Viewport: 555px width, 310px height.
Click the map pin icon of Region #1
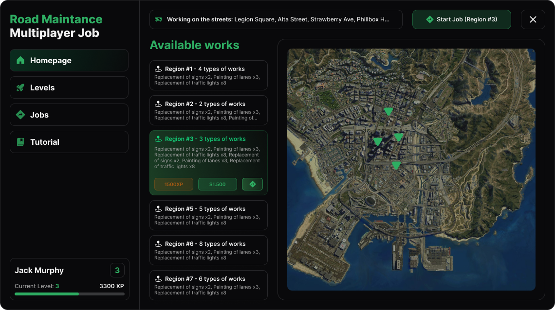(x=158, y=69)
